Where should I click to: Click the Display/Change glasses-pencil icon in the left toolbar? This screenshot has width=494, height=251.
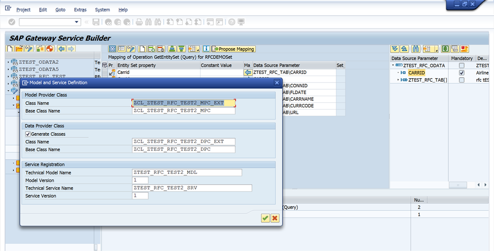coord(29,49)
